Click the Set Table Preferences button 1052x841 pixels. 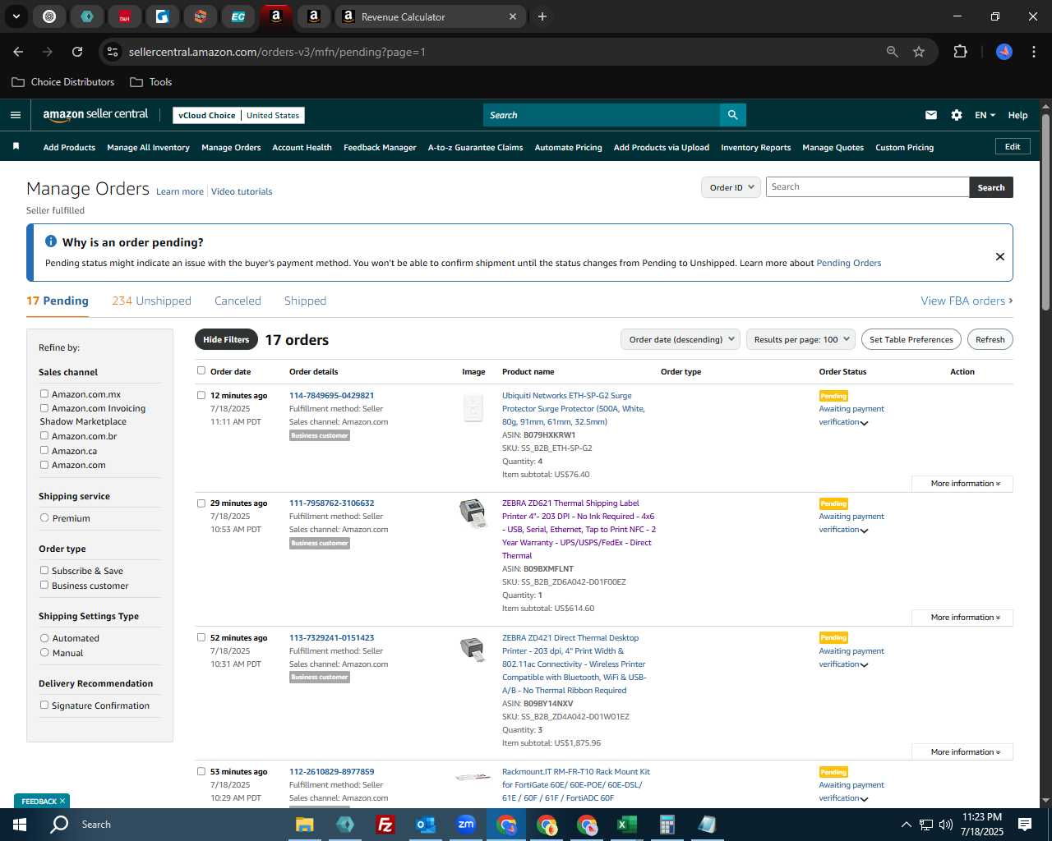click(x=911, y=339)
